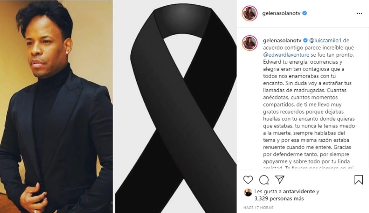Open the three-dot more options menu
369x213 pixels.
click(359, 13)
